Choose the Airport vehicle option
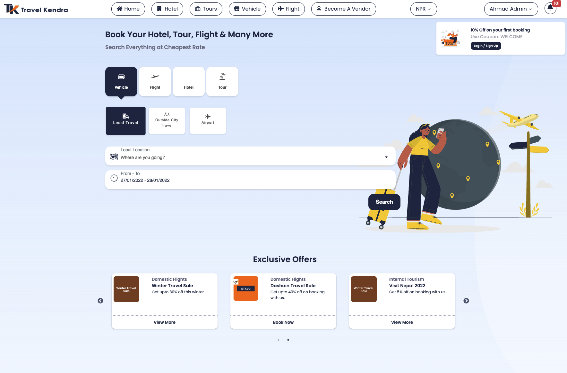 point(208,120)
